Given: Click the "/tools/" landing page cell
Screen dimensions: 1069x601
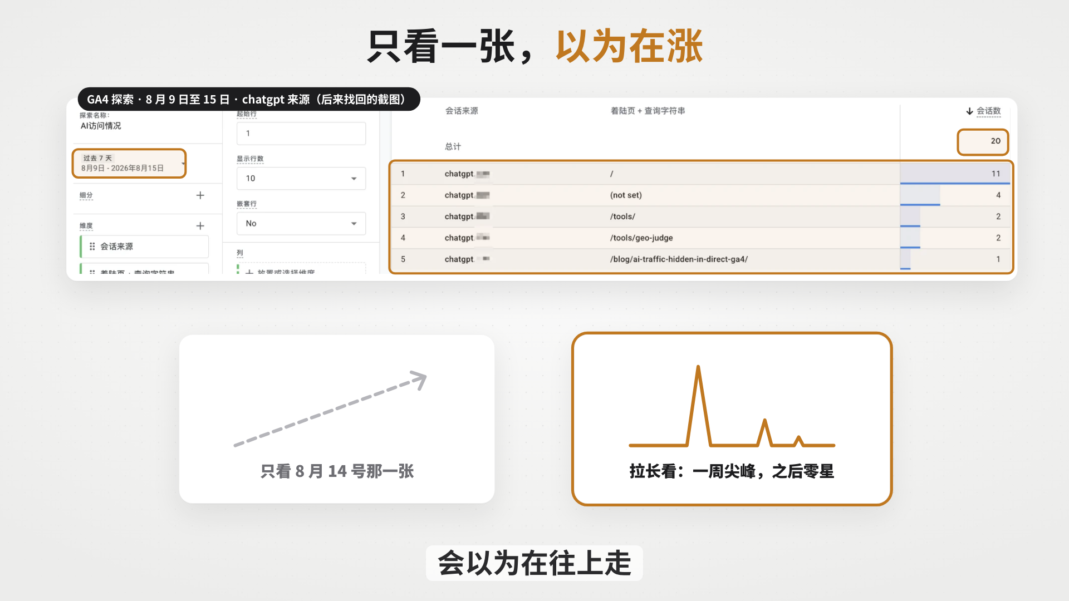Looking at the screenshot, I should click(622, 216).
